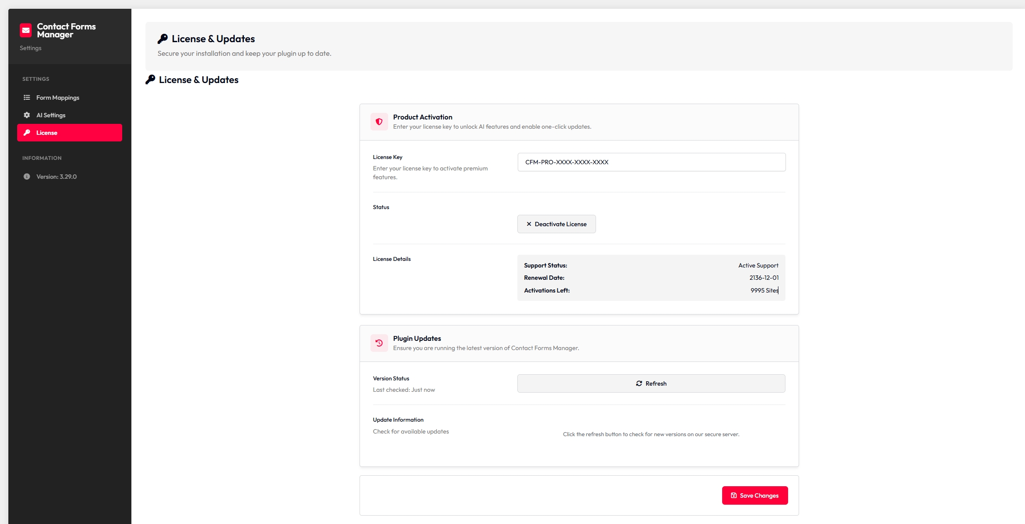Click Settings under Contact Forms Manager

30,48
